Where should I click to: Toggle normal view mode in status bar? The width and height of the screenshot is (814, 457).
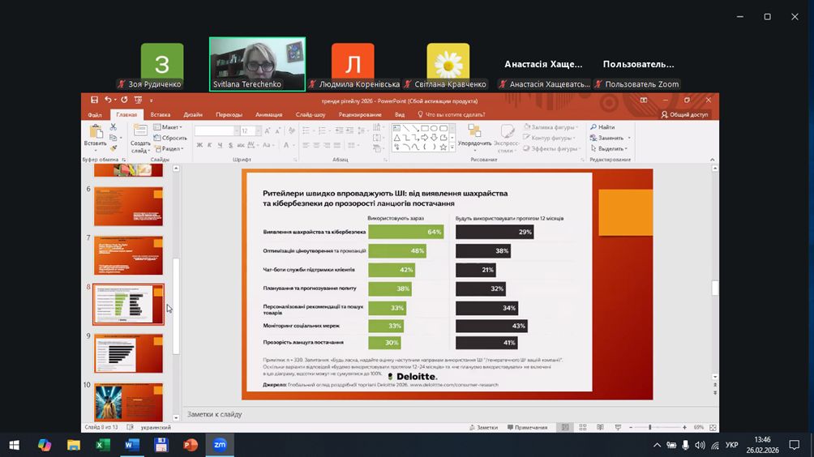click(566, 427)
